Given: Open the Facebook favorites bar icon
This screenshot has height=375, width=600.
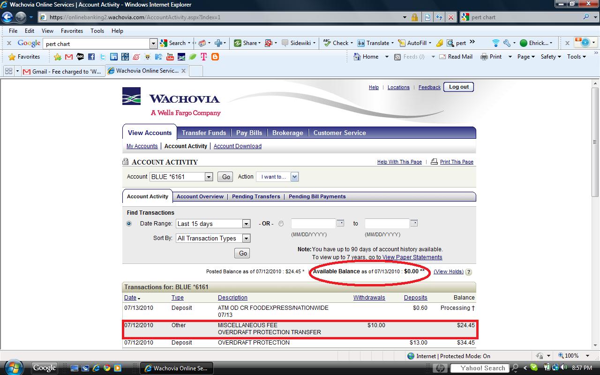Looking at the screenshot, I should point(91,57).
